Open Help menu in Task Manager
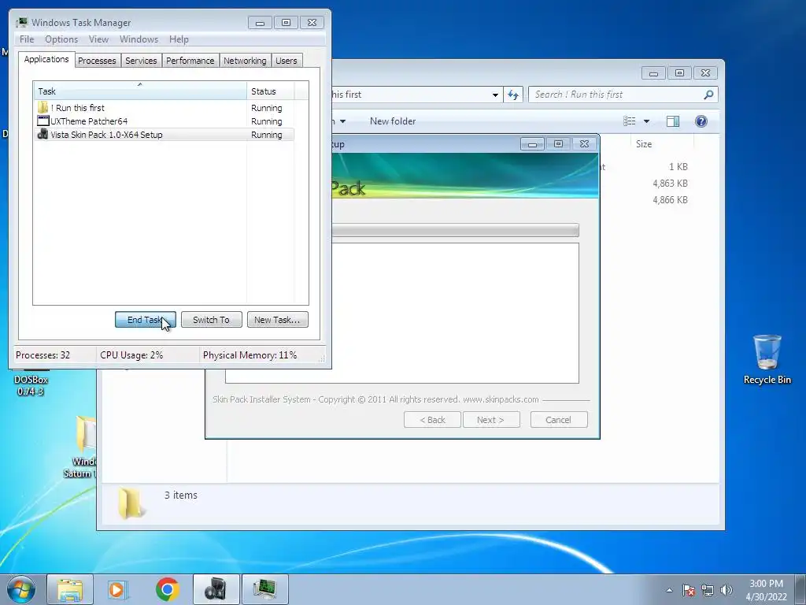Screen dimensions: 806x605 [179, 39]
